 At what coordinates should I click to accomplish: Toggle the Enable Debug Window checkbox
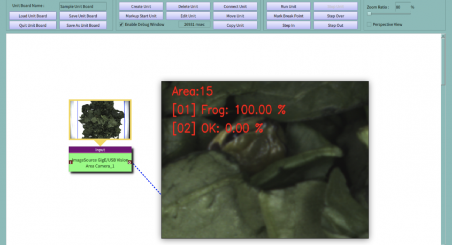pyautogui.click(x=121, y=25)
